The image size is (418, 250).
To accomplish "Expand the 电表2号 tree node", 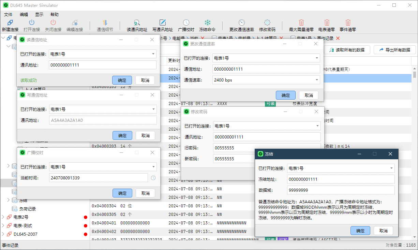I will coord(3,217).
